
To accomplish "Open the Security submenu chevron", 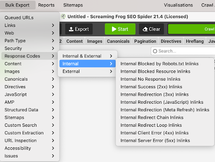I will pyautogui.click(x=53, y=48).
